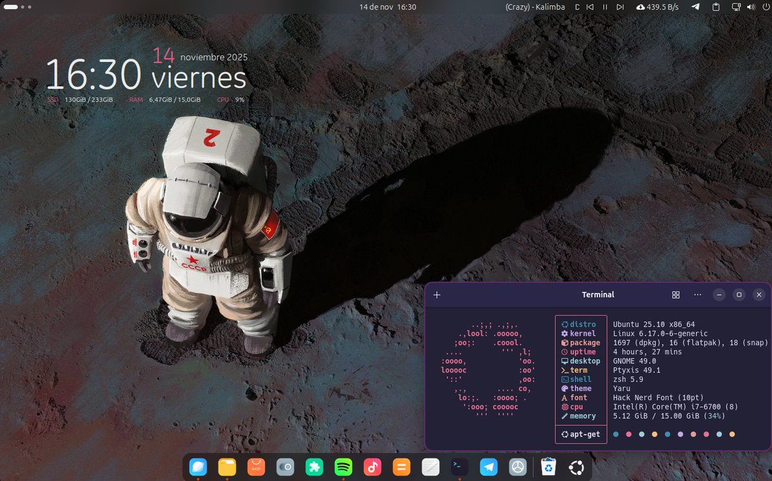Click the C media icon beside Kalimba
This screenshot has height=481, width=772.
[577, 7]
